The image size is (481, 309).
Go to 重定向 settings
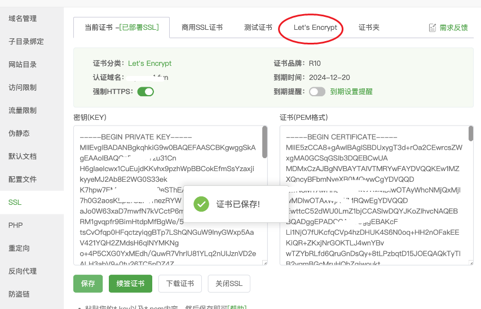19,248
